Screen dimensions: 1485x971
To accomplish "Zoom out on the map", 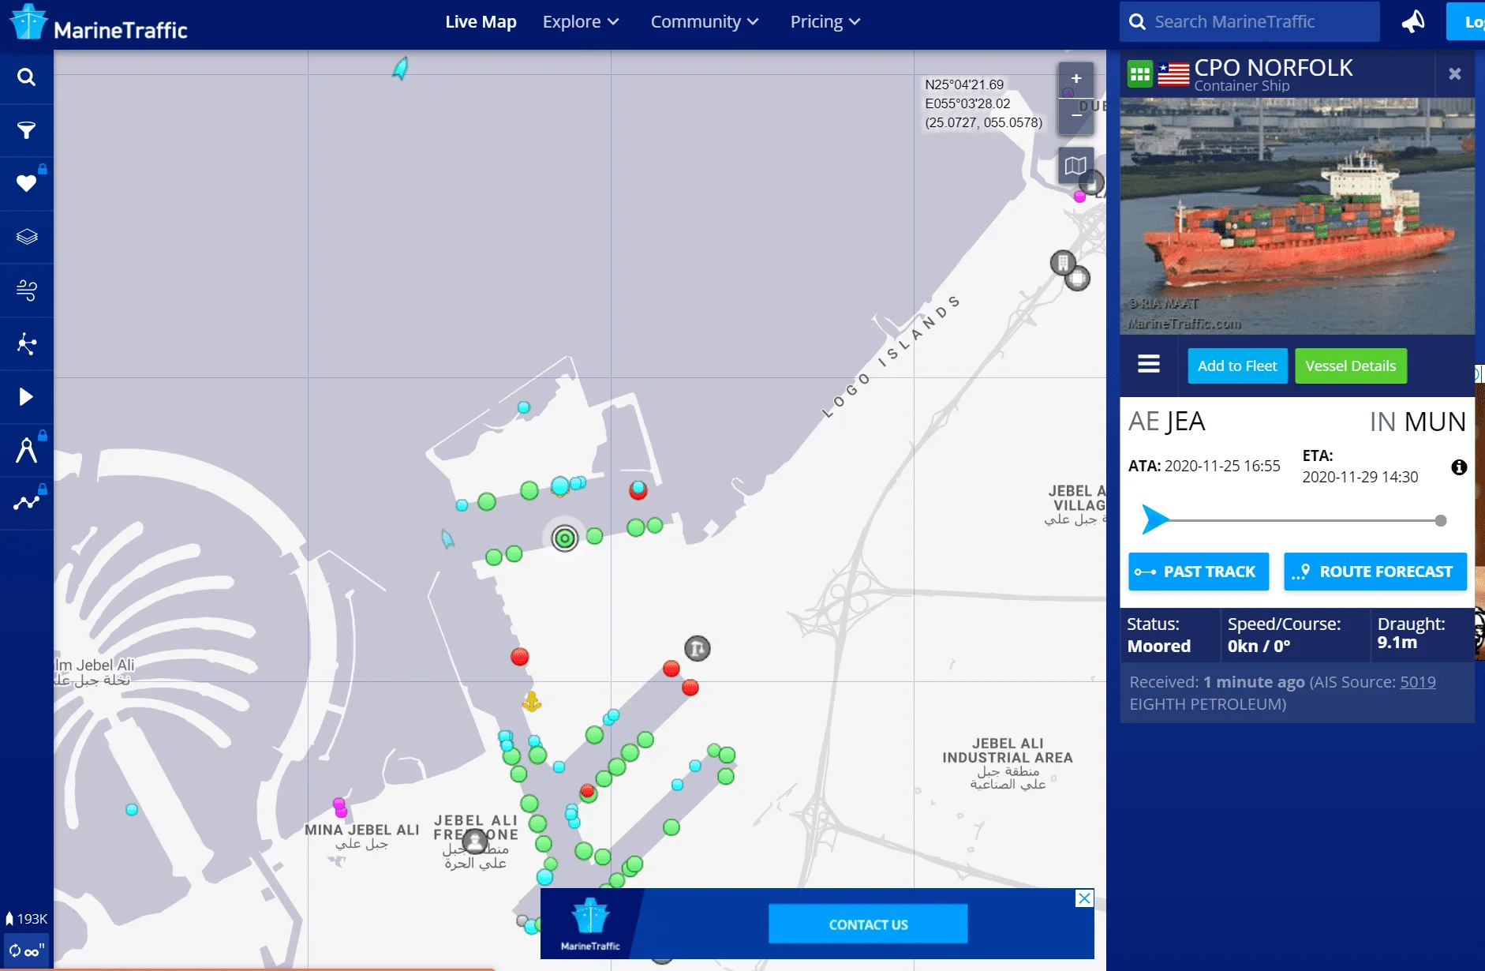I will (1076, 115).
